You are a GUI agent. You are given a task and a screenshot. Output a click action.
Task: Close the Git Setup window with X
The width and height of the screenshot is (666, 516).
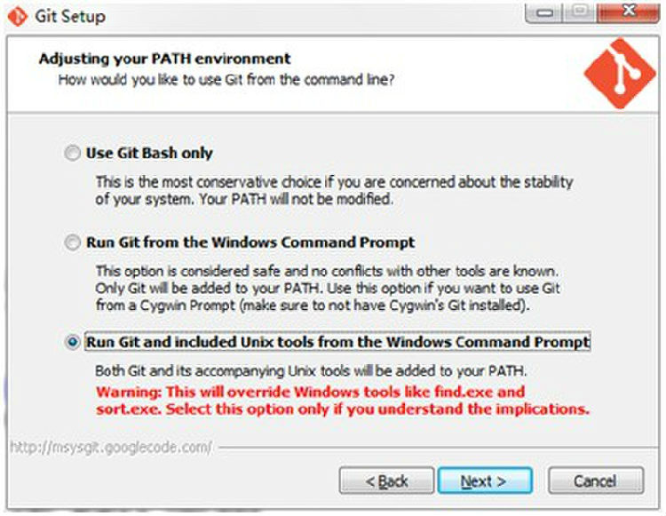point(629,12)
